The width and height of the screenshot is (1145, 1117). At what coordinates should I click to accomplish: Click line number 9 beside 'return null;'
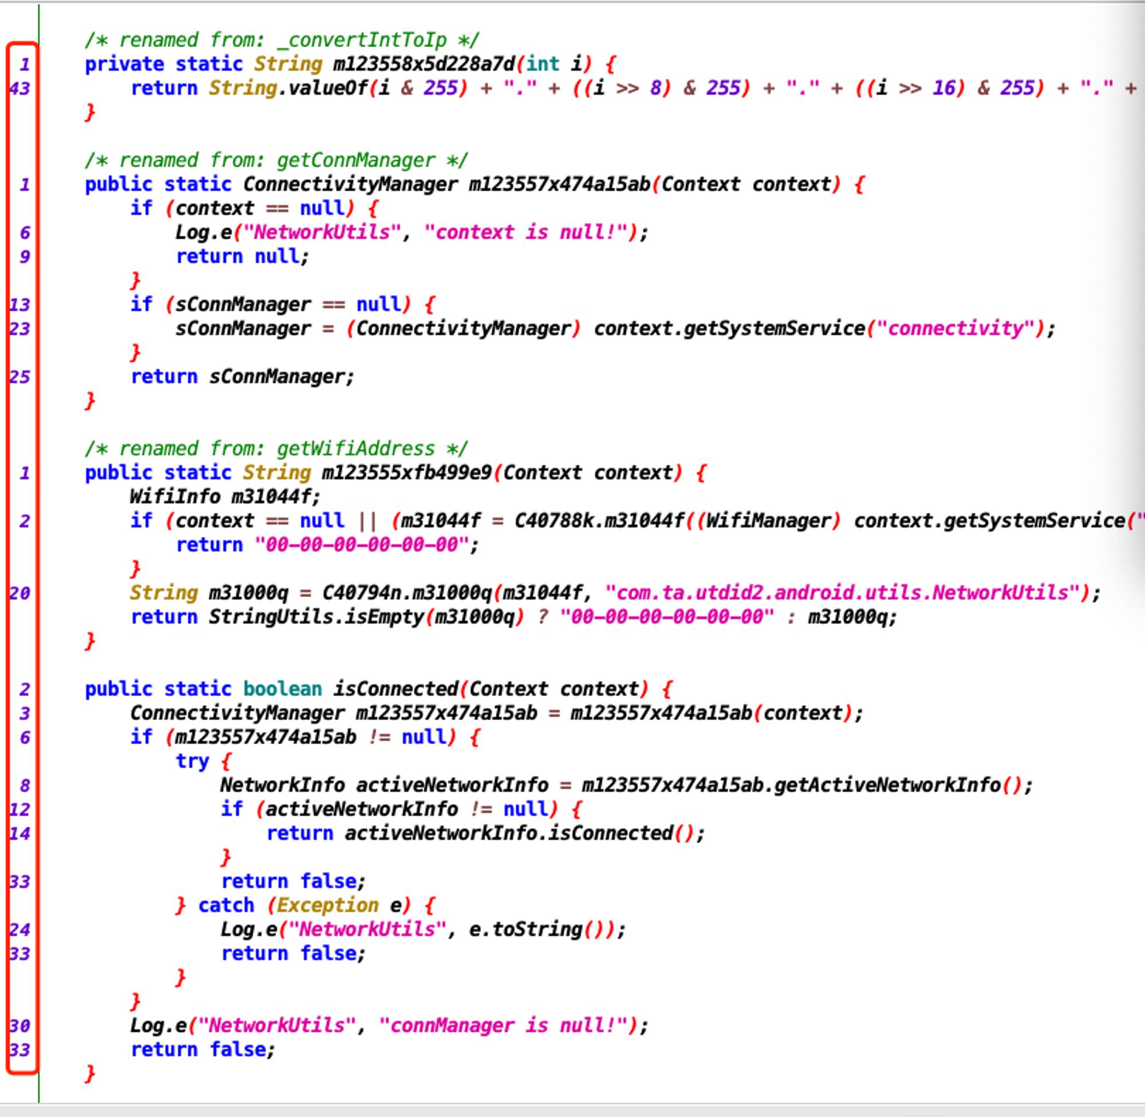(x=25, y=256)
